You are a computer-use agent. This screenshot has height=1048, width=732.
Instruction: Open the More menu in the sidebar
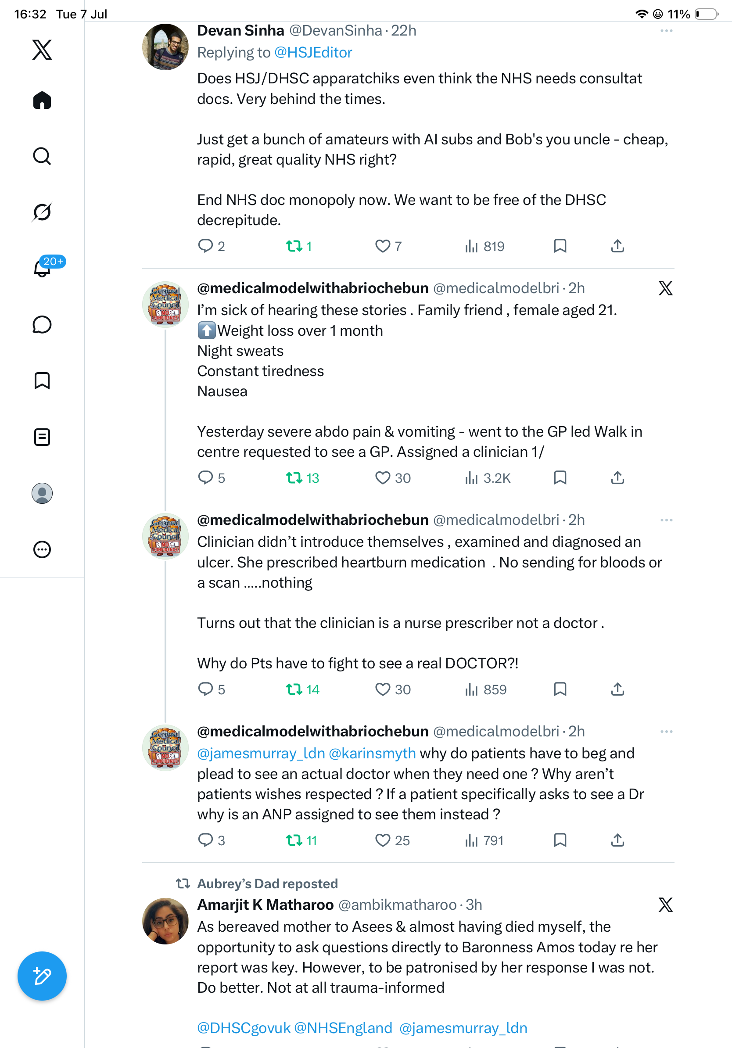(42, 549)
